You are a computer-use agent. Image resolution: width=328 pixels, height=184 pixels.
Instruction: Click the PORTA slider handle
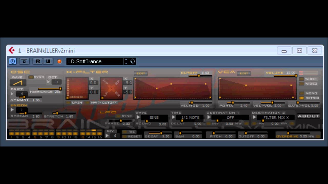(232, 102)
